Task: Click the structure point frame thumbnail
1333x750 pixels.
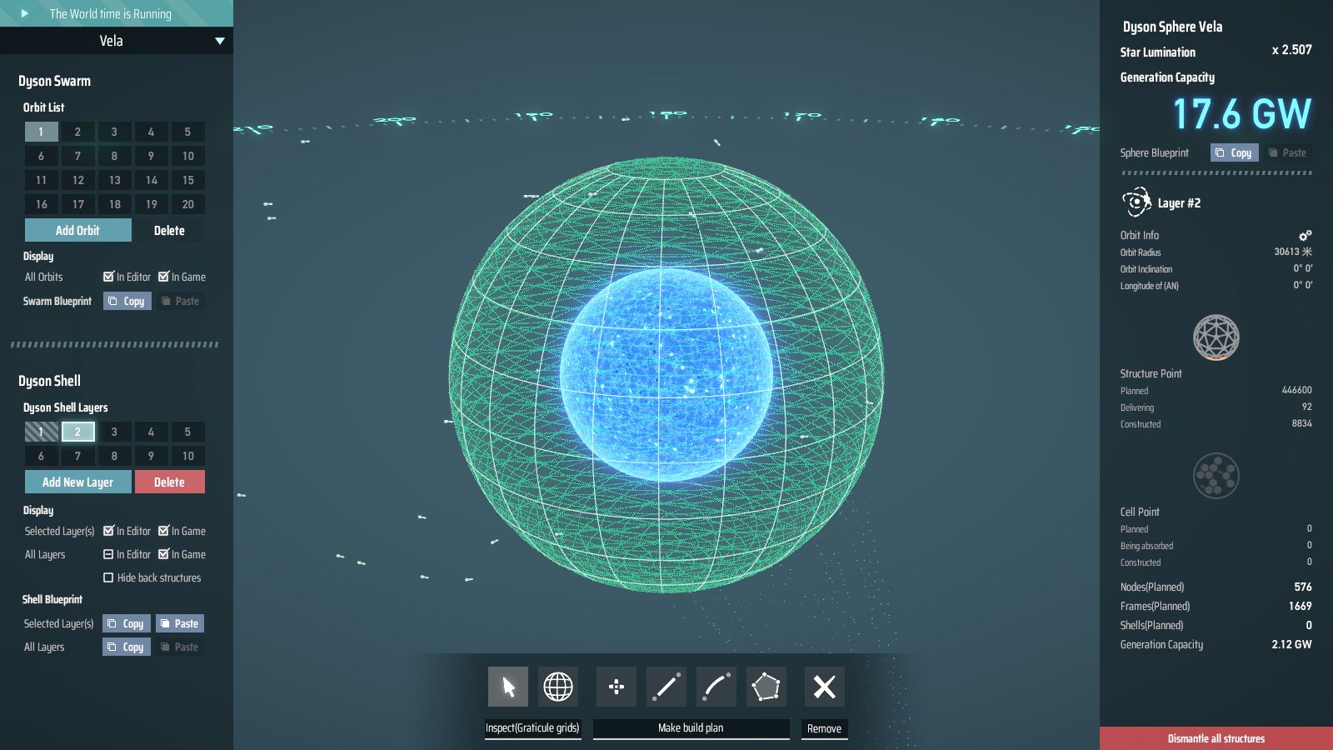Action: 1216,337
